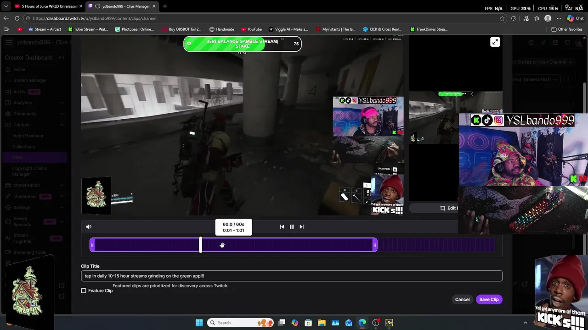Open the Handmade bookmark

[221, 29]
